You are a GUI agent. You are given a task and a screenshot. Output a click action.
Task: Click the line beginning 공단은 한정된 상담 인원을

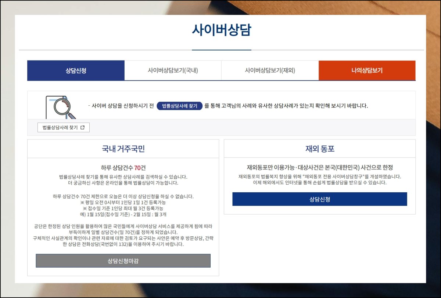[123, 226]
